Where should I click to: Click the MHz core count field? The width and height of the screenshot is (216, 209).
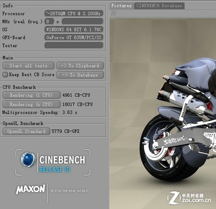[x=49, y=22]
